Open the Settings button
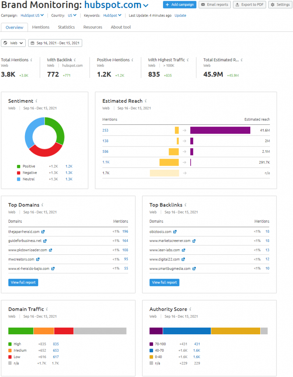Viewport: 293px width, 377px height. [x=280, y=4]
